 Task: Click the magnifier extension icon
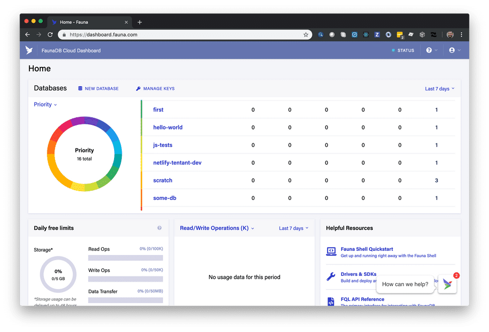320,35
